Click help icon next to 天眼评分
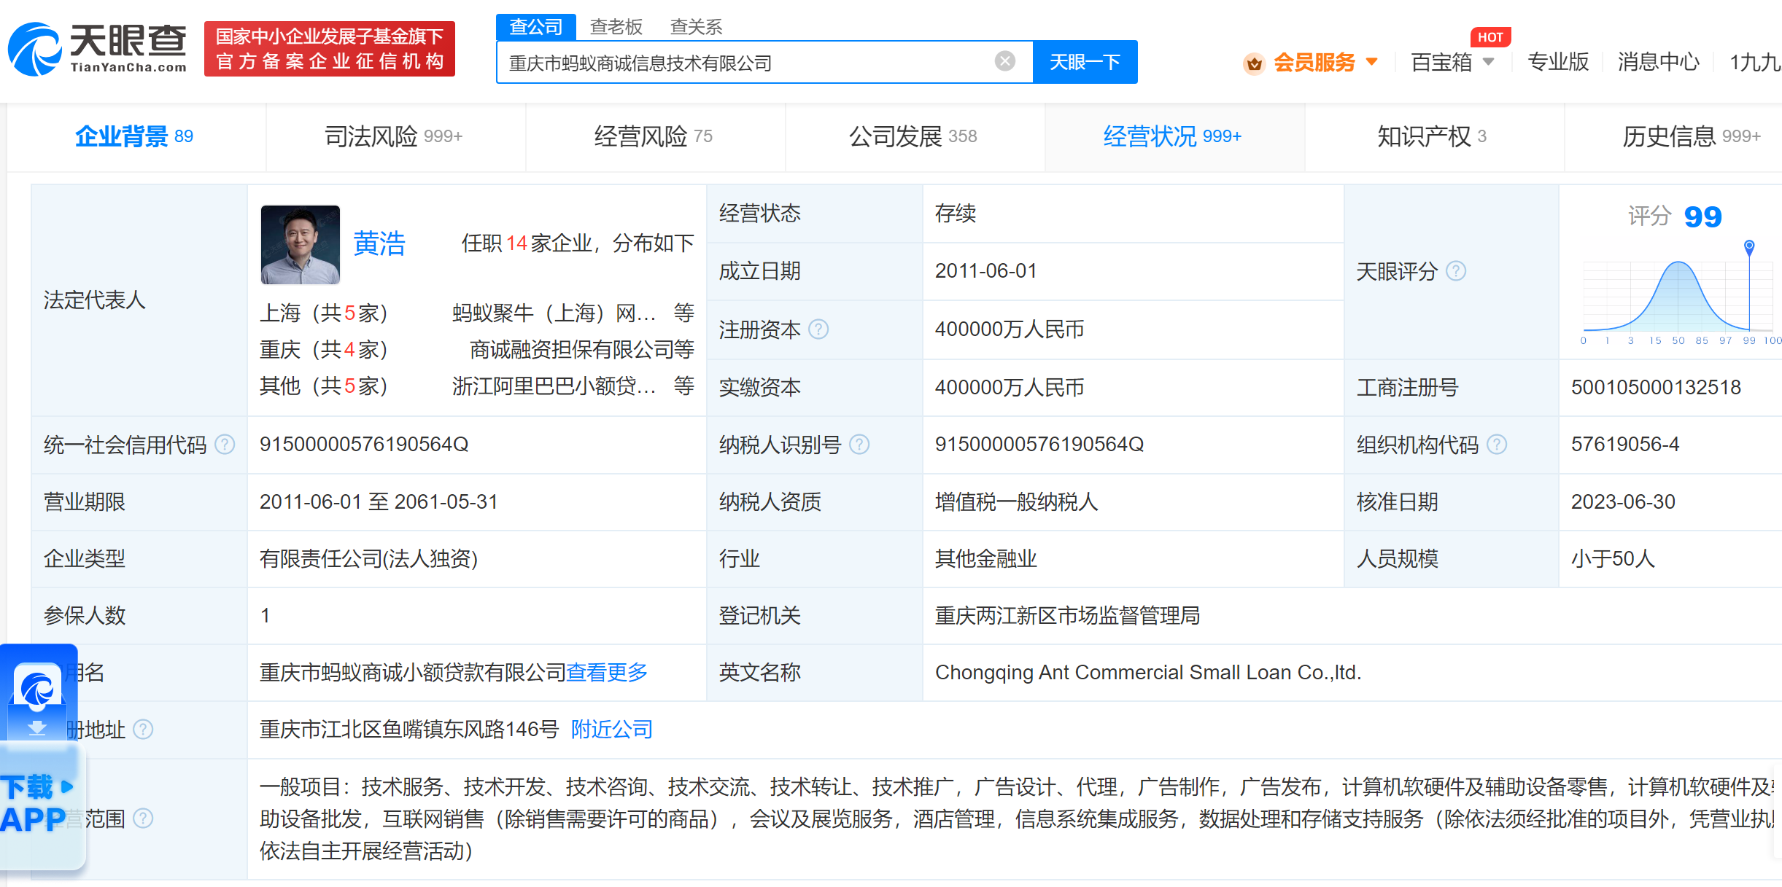 click(1456, 271)
